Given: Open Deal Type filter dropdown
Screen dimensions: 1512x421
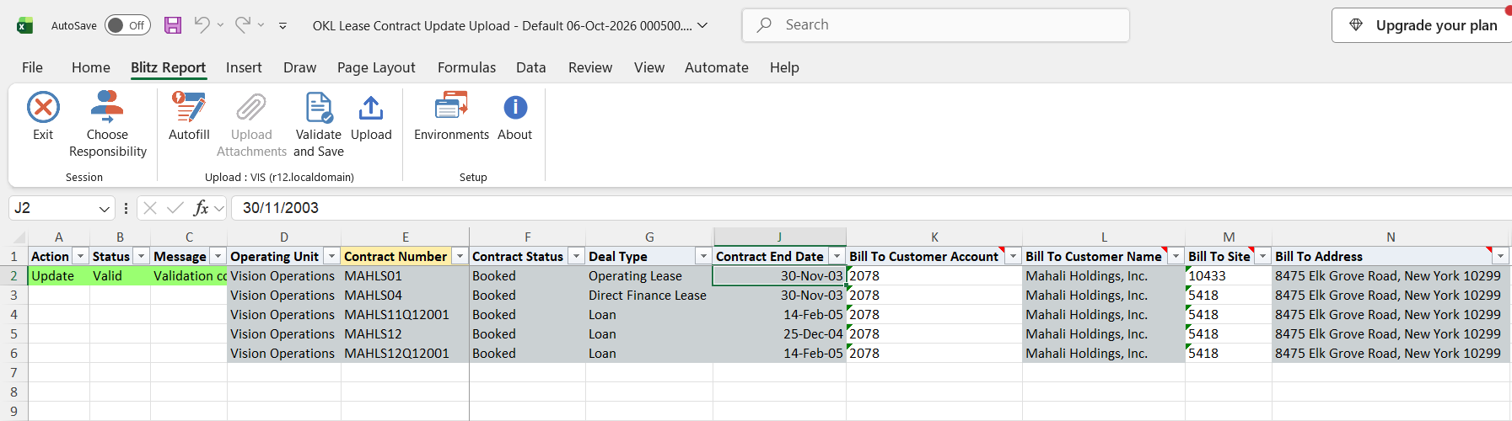Looking at the screenshot, I should [703, 256].
